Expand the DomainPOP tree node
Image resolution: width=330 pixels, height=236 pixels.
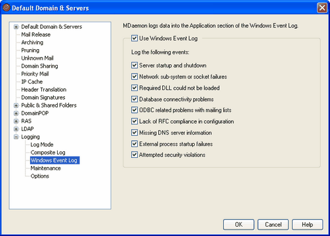(x=16, y=113)
